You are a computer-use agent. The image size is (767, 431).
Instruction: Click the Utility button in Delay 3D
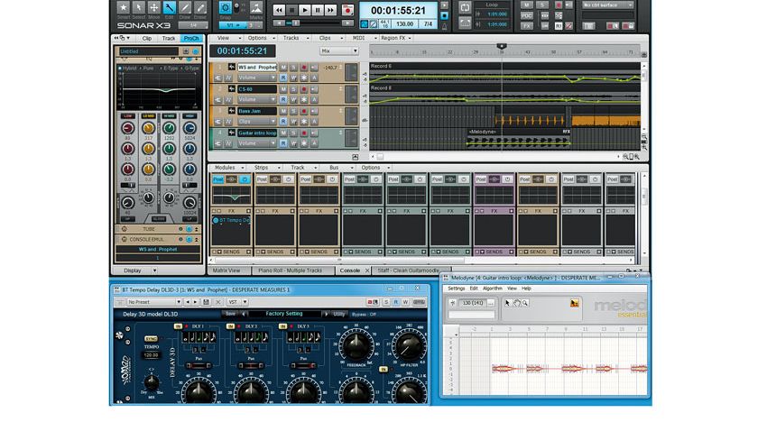point(338,314)
